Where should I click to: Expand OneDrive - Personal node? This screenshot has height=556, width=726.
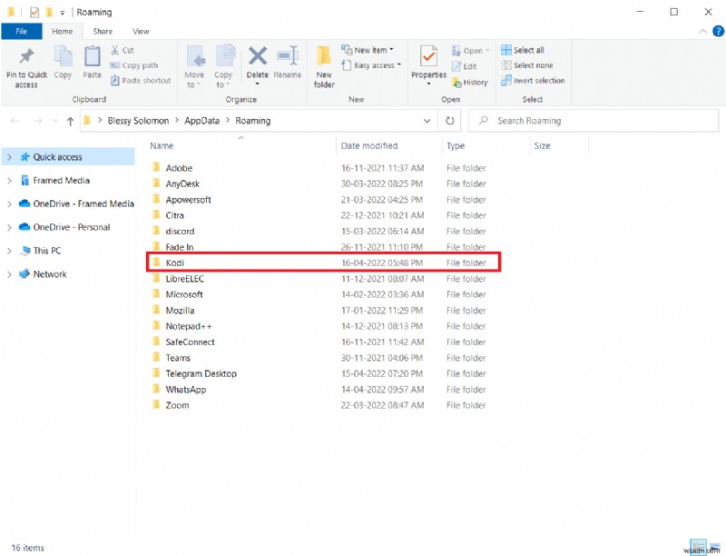9,227
